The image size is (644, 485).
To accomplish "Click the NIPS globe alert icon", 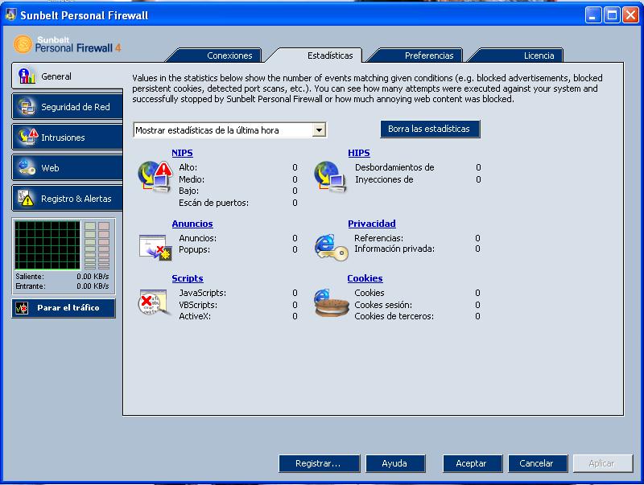I will pos(155,177).
